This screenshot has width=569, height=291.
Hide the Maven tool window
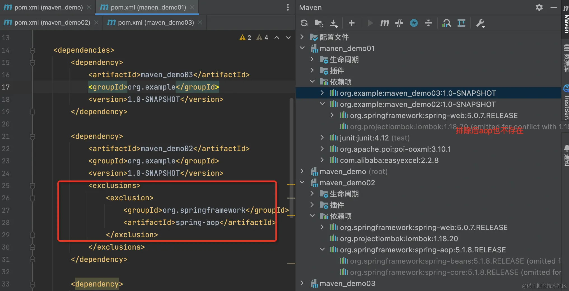coord(554,7)
